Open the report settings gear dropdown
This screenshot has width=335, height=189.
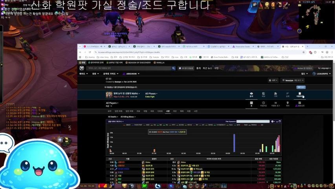[x=273, y=80]
